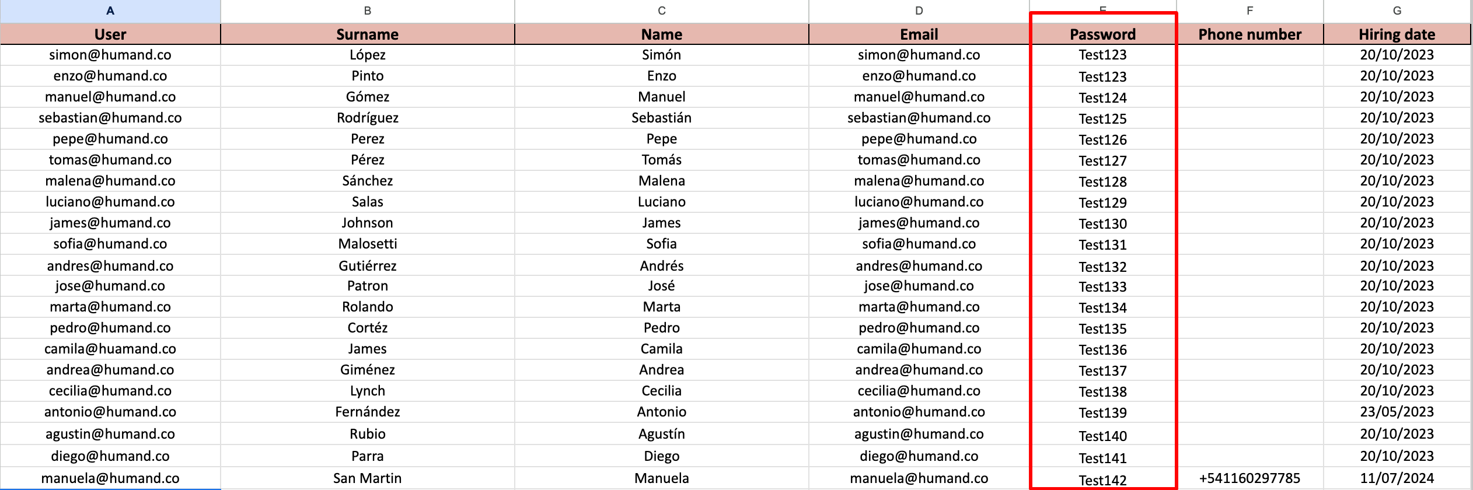Click the Hiring date header cell
Image resolution: width=1473 pixels, height=490 pixels.
pos(1397,34)
